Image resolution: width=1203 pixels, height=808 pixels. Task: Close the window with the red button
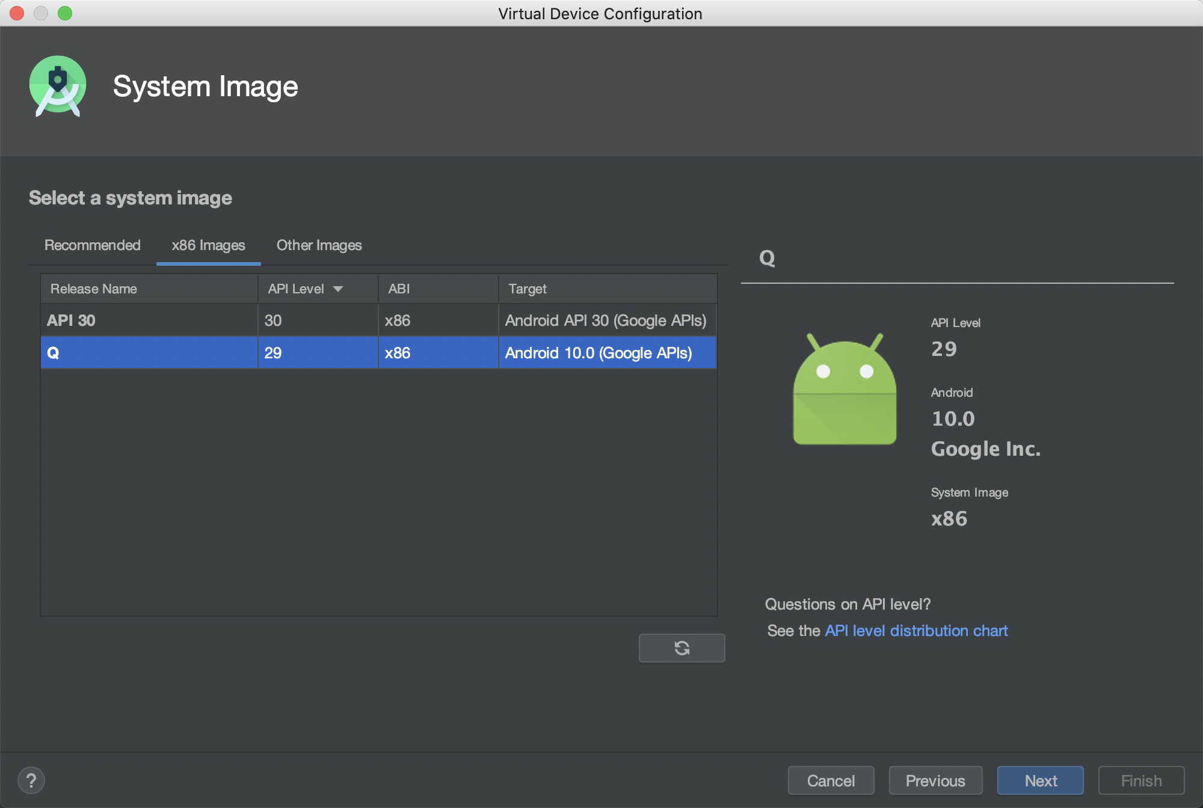click(x=17, y=13)
